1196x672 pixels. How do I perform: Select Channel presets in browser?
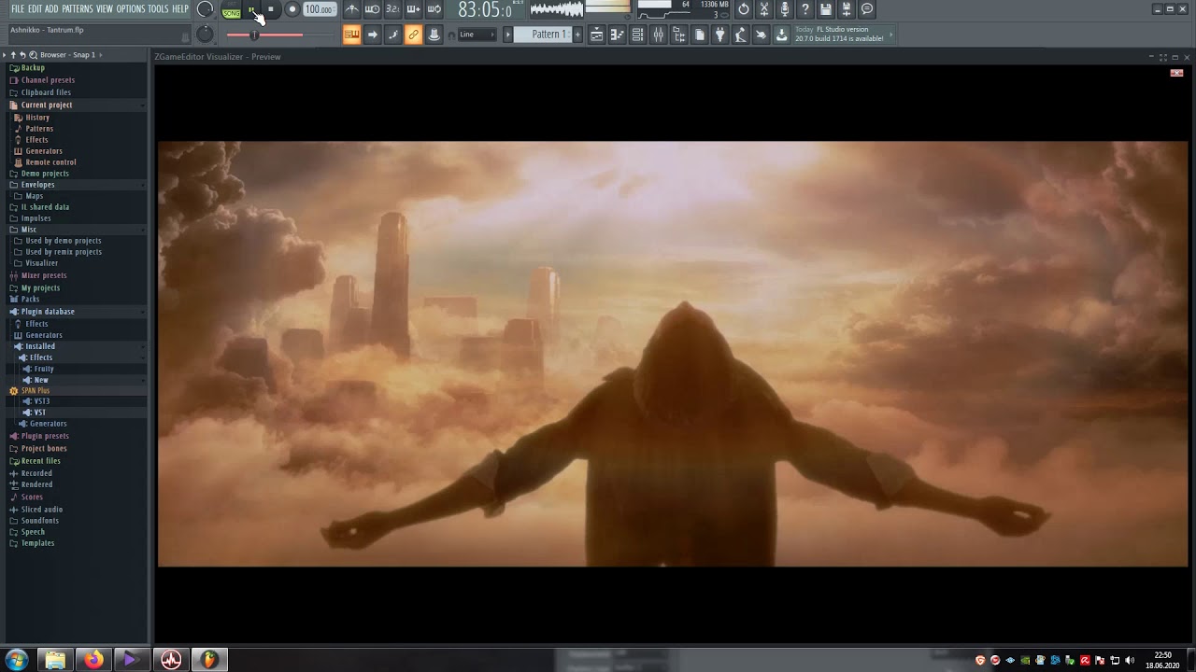48,80
